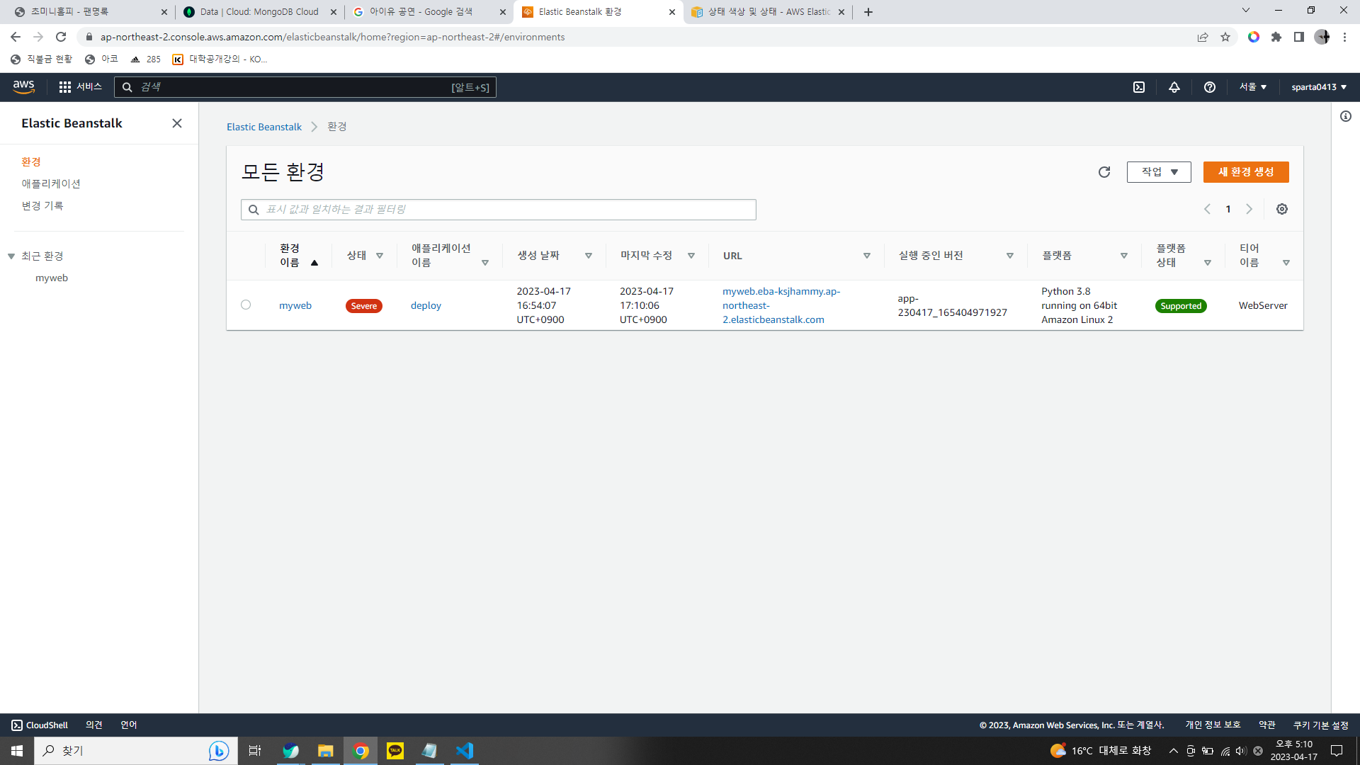Open a new browser tab

coord(868,12)
